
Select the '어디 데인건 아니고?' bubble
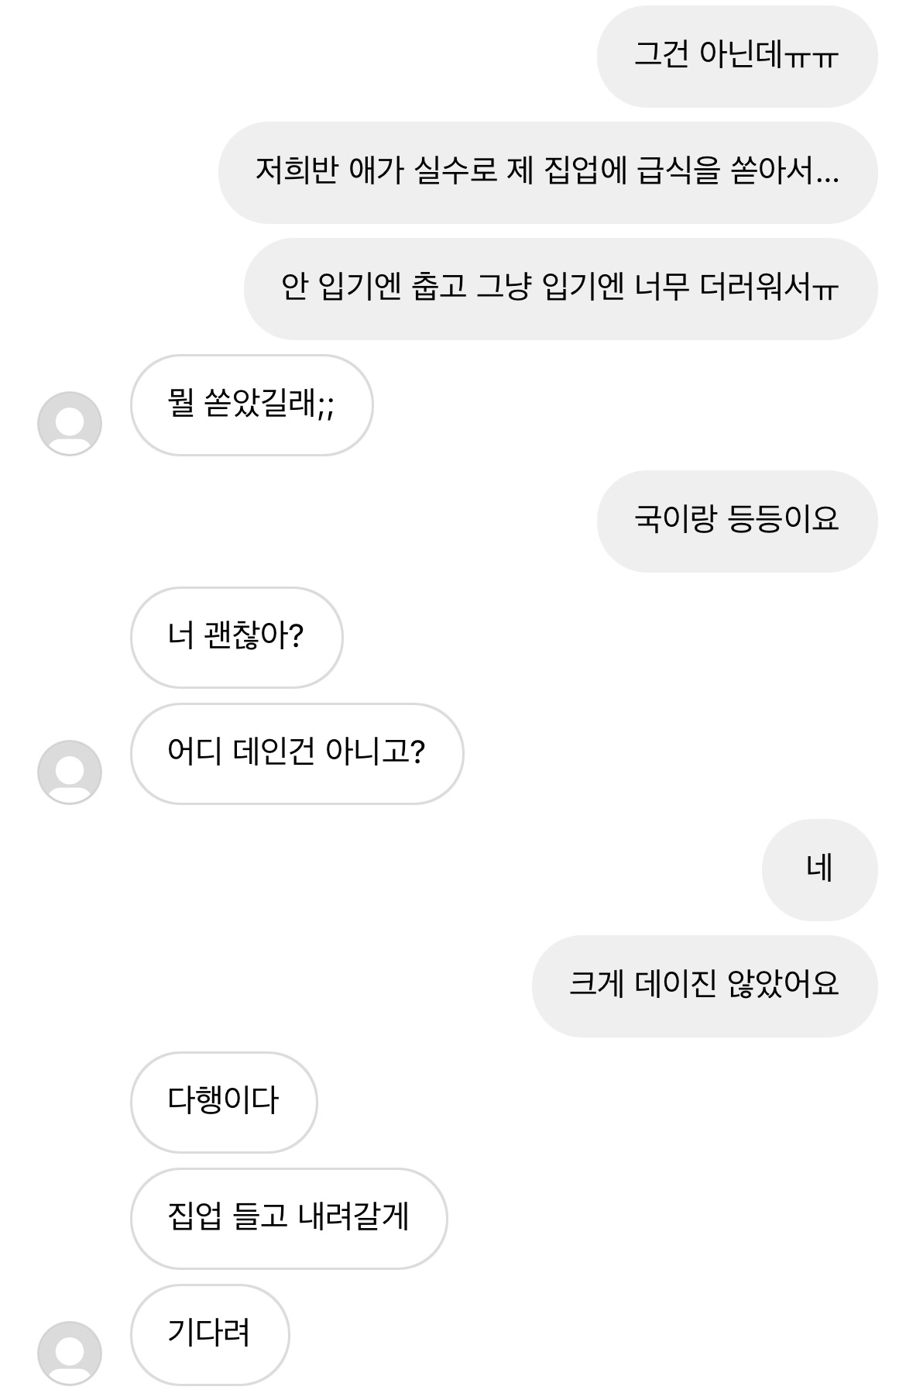pos(297,753)
